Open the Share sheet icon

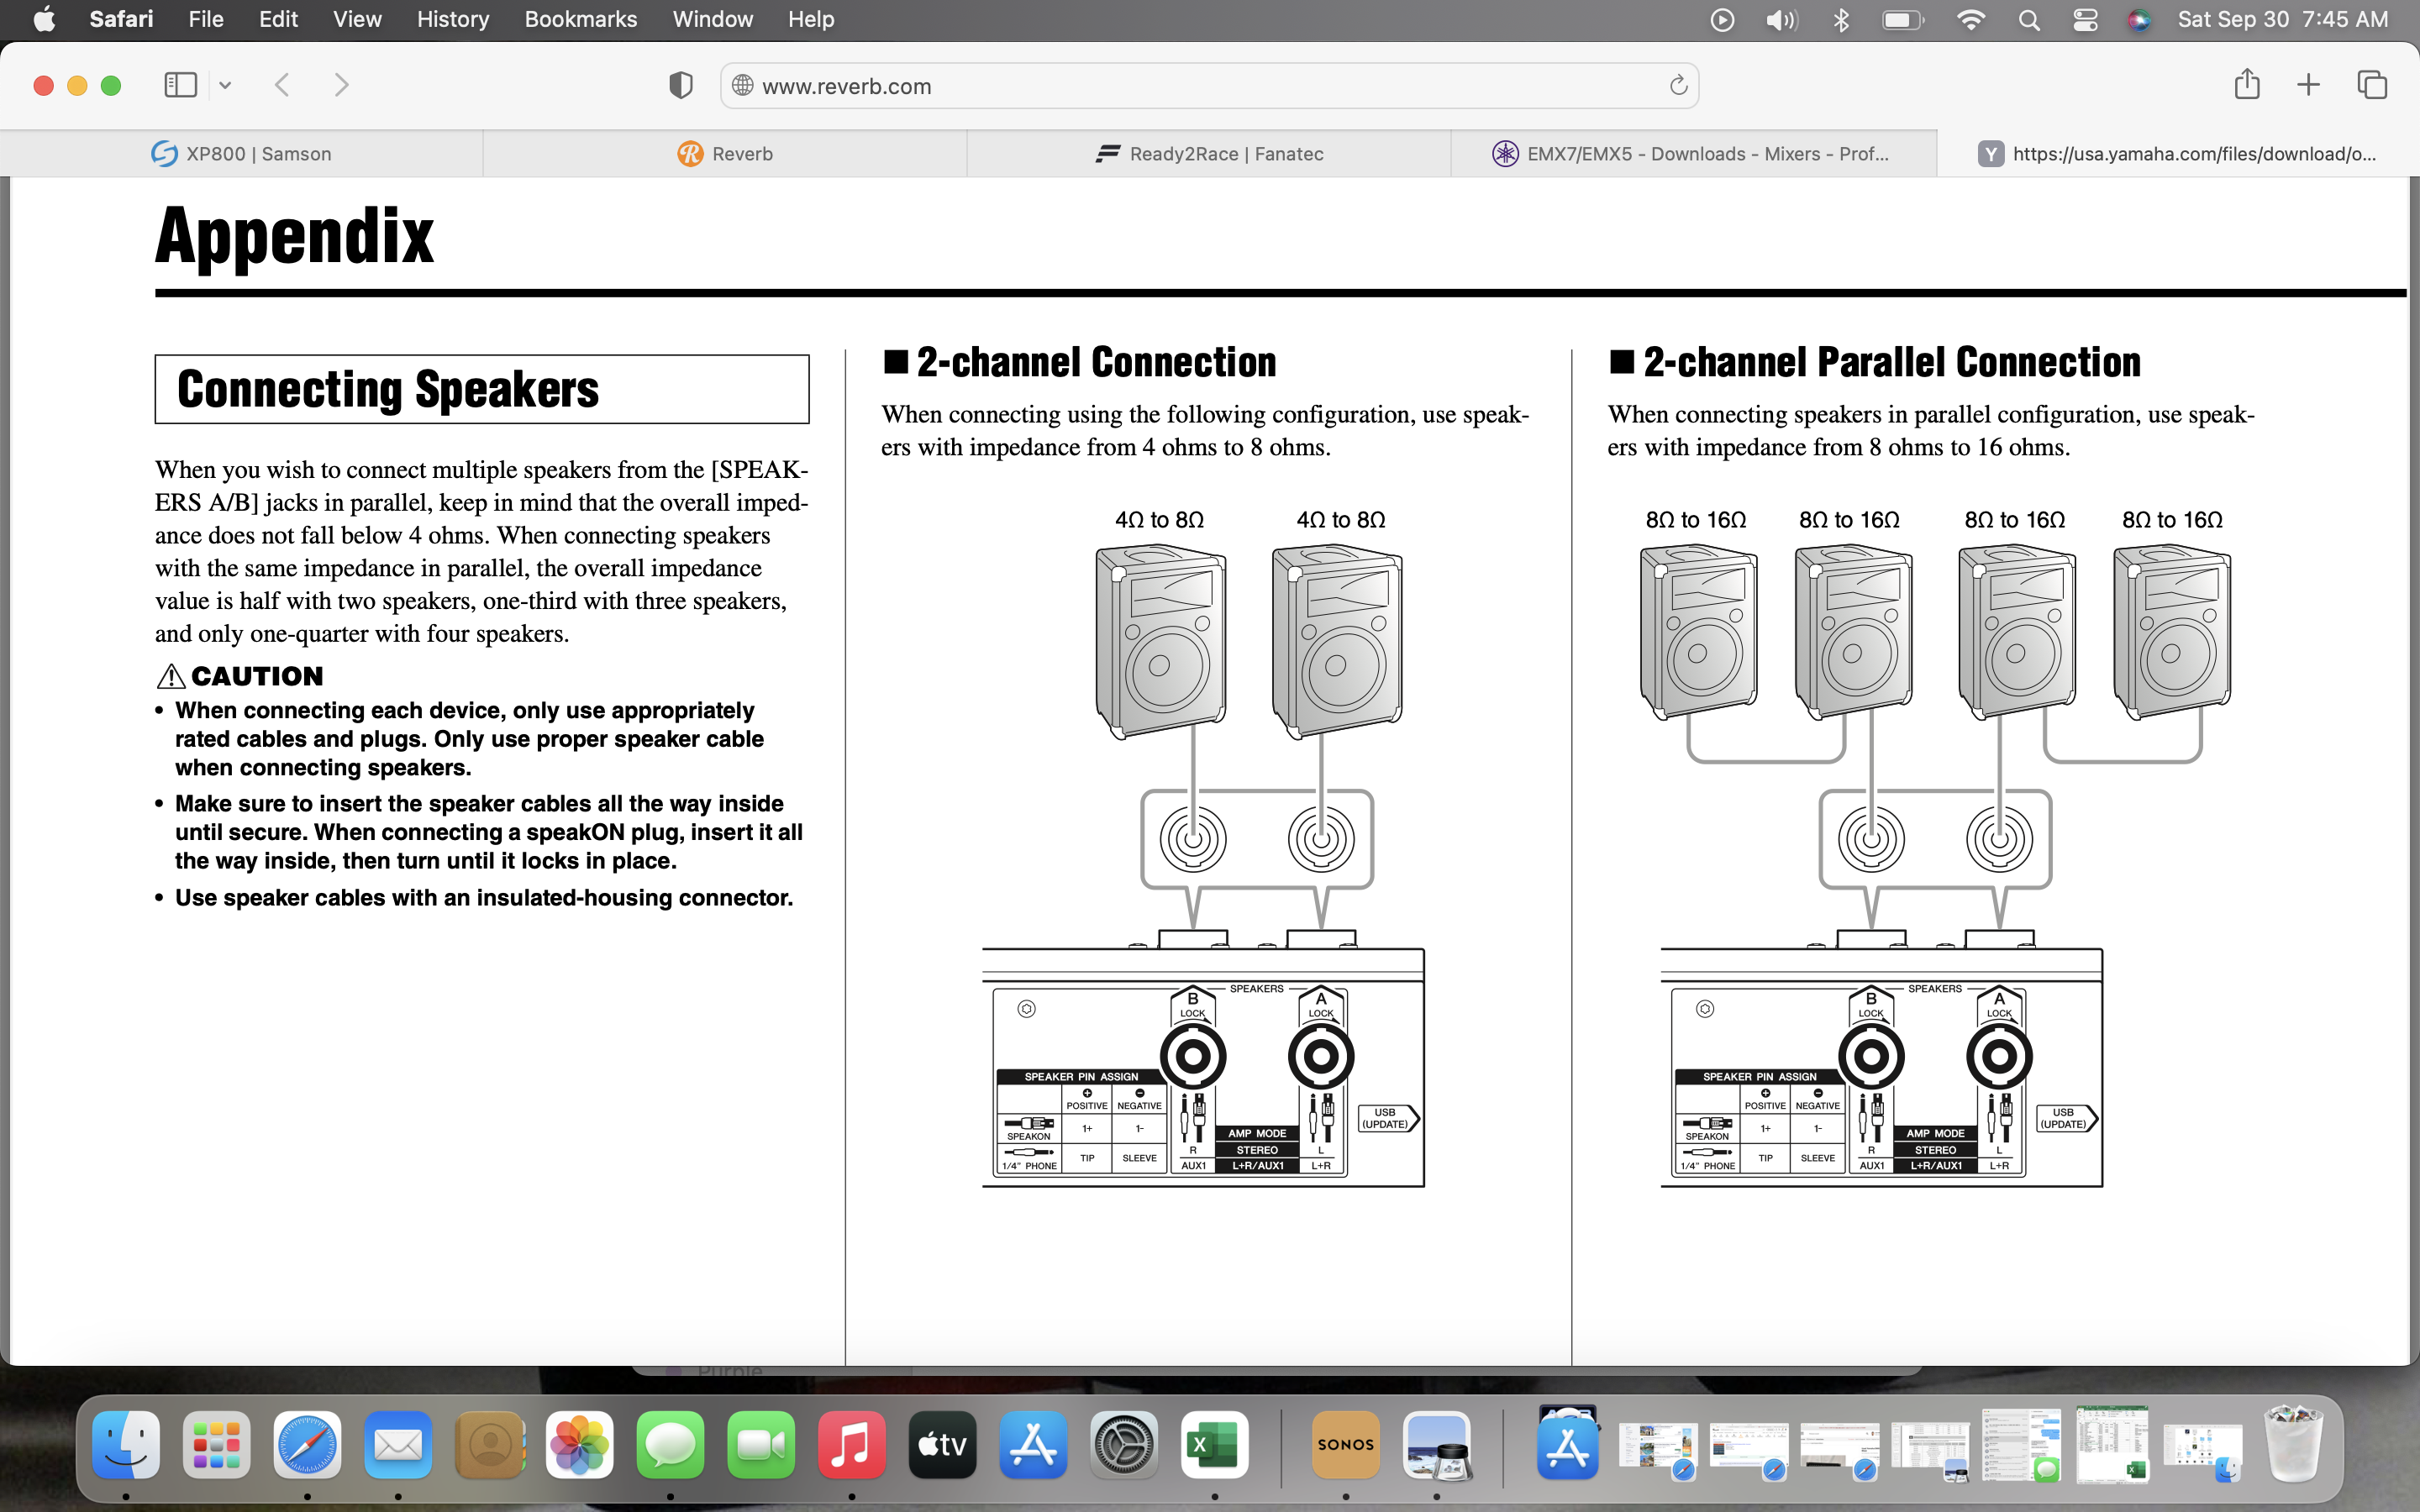(2246, 85)
